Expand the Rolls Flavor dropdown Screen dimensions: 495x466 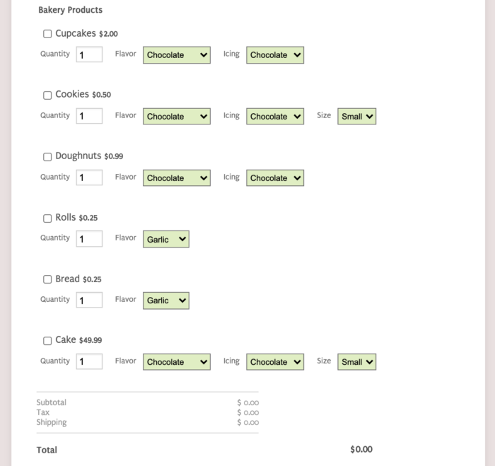pos(165,240)
